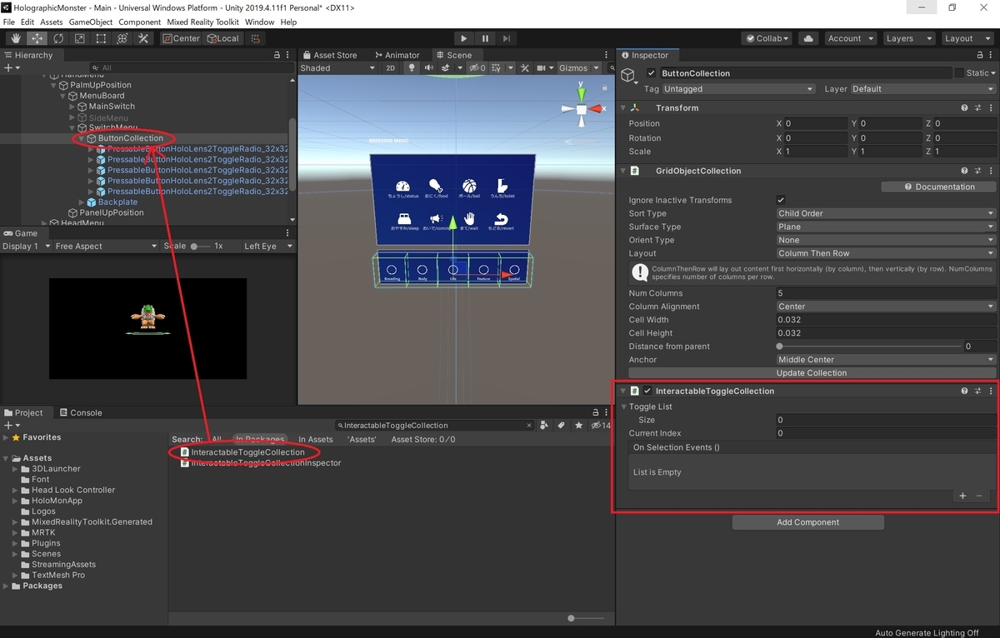
Task: Toggle scene audio speaker icon
Action: tap(431, 68)
